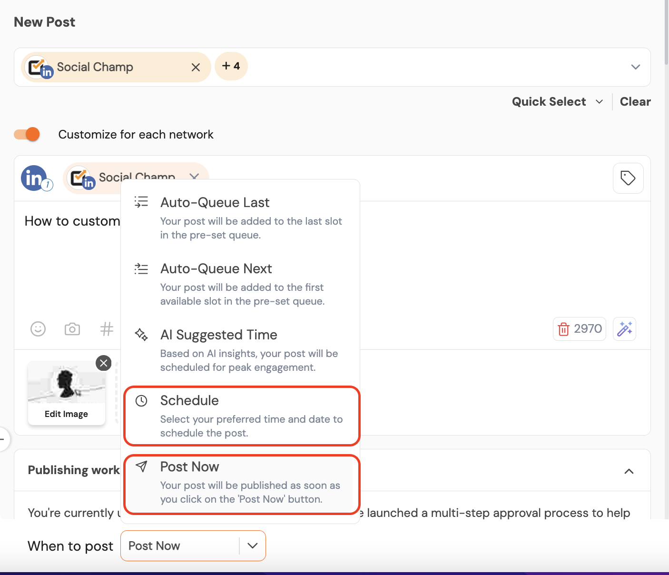669x575 pixels.
Task: Click the AI magic wand icon
Action: click(624, 329)
